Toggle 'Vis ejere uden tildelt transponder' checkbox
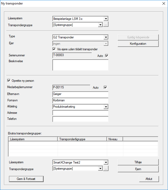Viewport: 168px width, 190px height. pyautogui.click(x=54, y=49)
